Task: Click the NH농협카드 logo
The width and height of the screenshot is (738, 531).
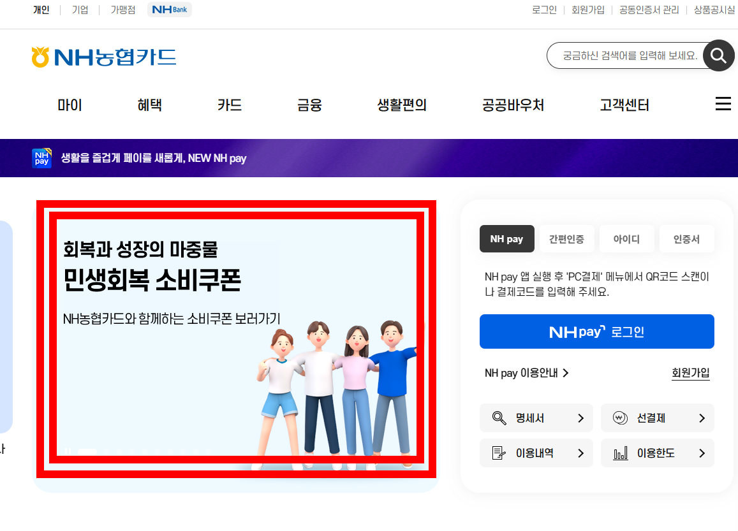Action: [x=104, y=57]
